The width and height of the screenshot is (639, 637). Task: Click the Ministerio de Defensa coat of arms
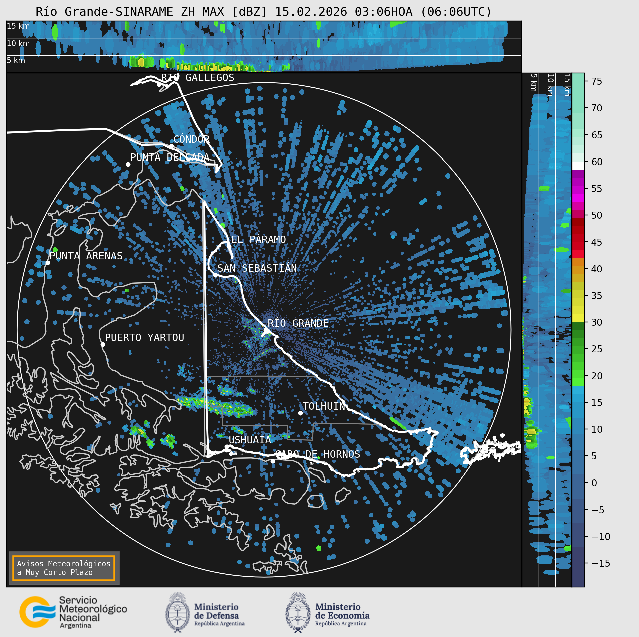[x=178, y=612]
